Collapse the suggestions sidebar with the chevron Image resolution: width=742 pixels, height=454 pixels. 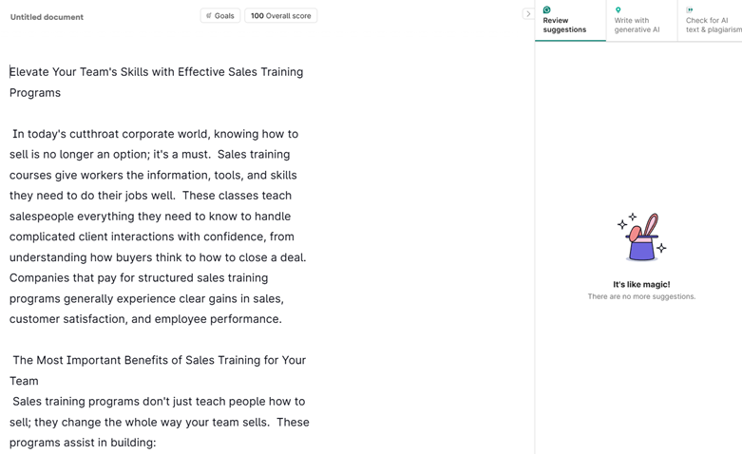click(528, 14)
